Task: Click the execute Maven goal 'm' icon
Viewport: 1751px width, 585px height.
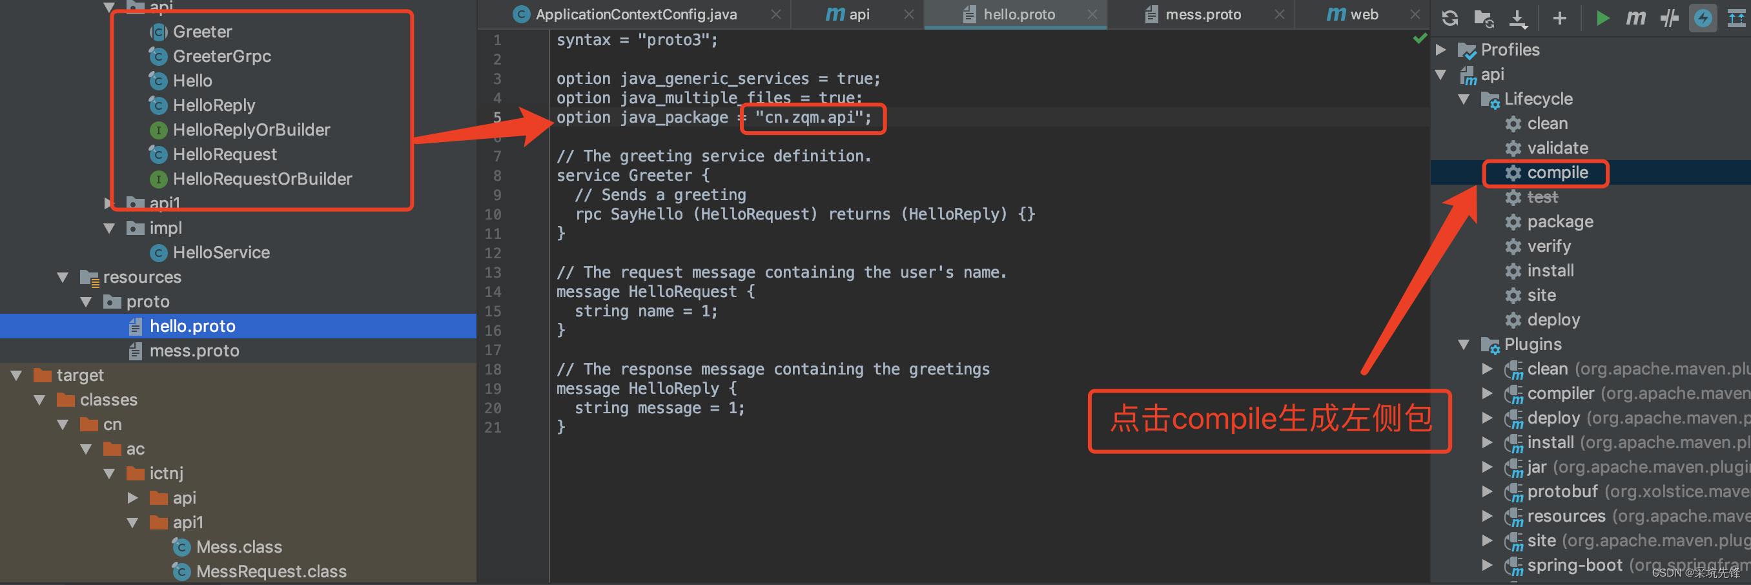Action: [x=1635, y=18]
